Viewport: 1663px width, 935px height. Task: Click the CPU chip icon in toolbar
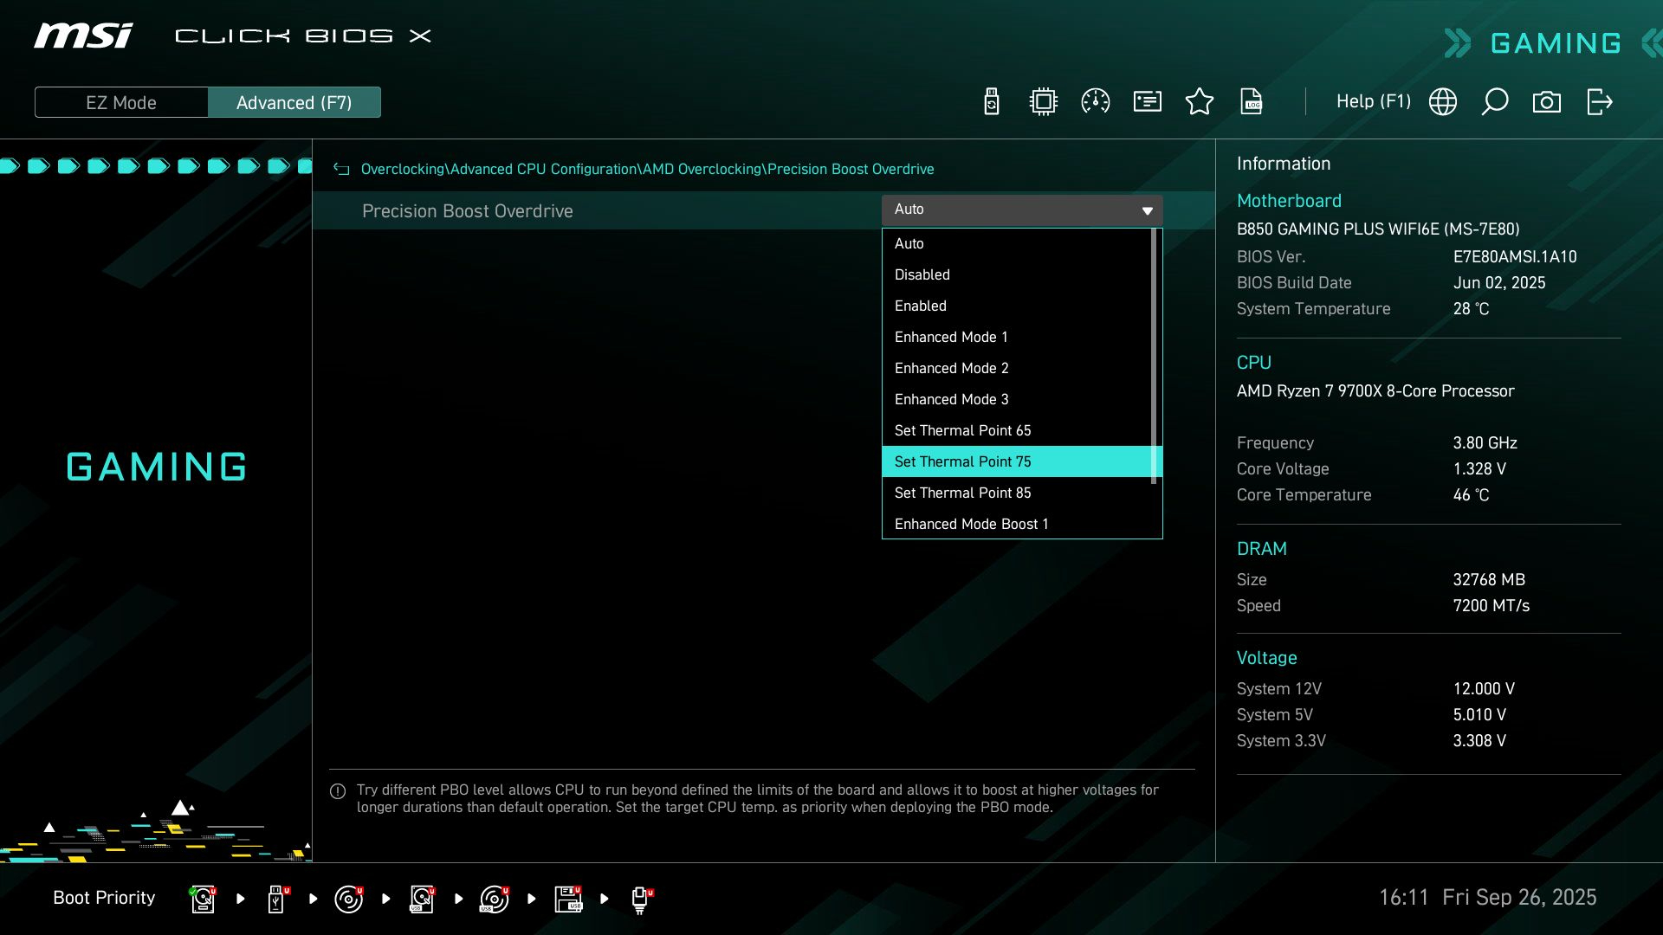pyautogui.click(x=1044, y=102)
